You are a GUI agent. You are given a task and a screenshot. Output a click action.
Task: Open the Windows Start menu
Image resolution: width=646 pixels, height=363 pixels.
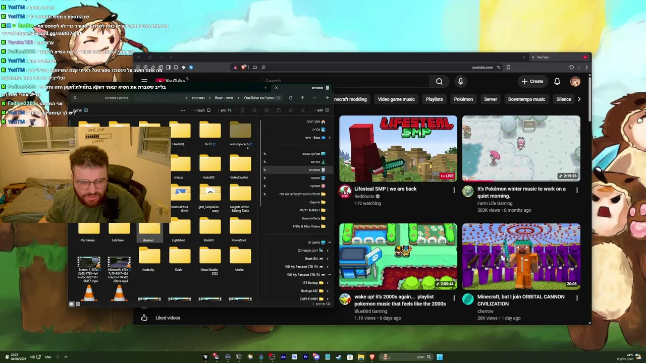440,357
